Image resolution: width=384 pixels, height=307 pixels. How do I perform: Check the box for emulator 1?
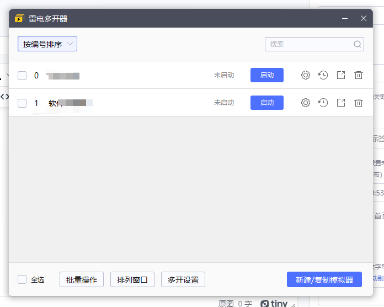[x=22, y=103]
